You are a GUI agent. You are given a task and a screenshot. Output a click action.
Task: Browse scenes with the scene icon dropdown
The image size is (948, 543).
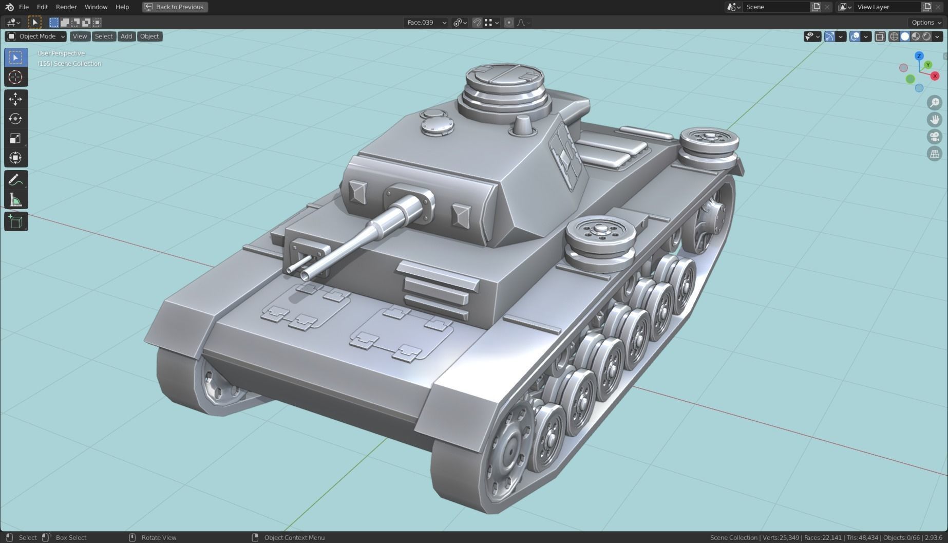click(733, 7)
